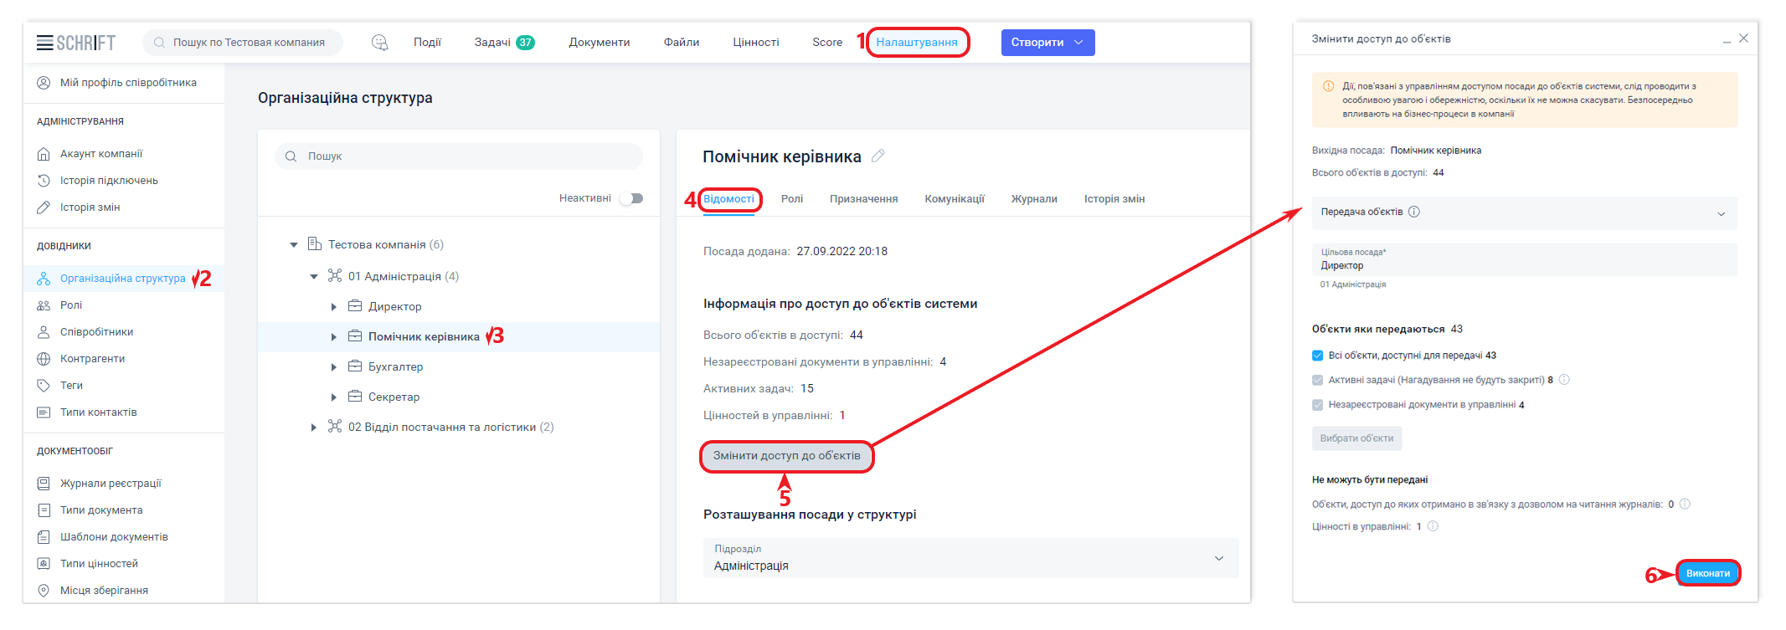Toggle Незареєстровані документи в управлінні checkbox
The width and height of the screenshot is (1786, 630).
point(1318,405)
